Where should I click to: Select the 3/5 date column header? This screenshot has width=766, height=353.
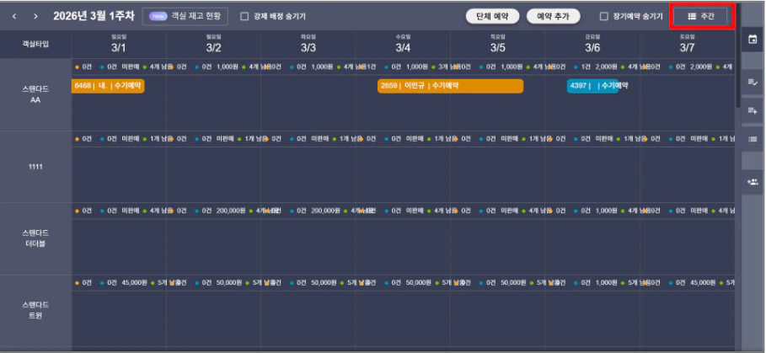click(498, 44)
